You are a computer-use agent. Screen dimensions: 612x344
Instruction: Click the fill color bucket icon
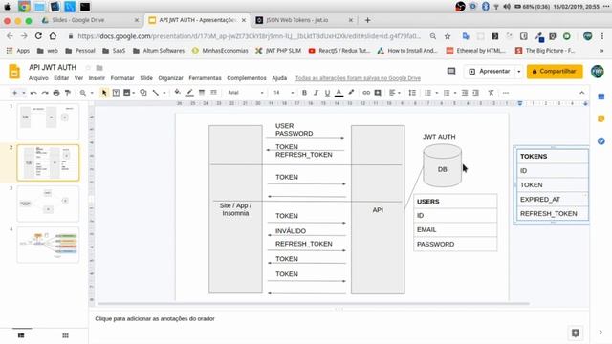pos(178,93)
